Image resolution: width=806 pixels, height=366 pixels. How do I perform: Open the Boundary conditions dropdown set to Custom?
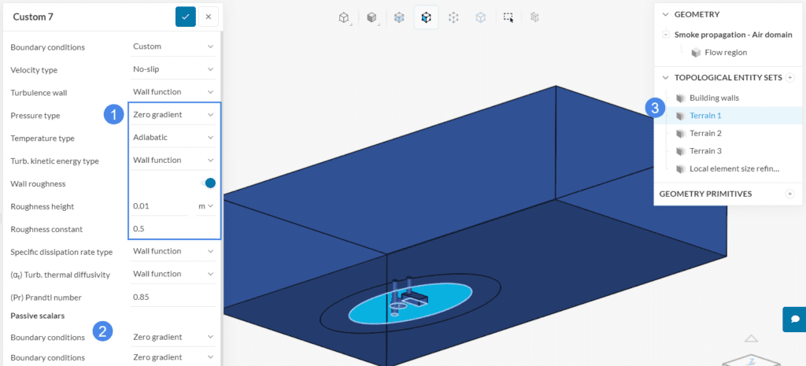(x=173, y=46)
